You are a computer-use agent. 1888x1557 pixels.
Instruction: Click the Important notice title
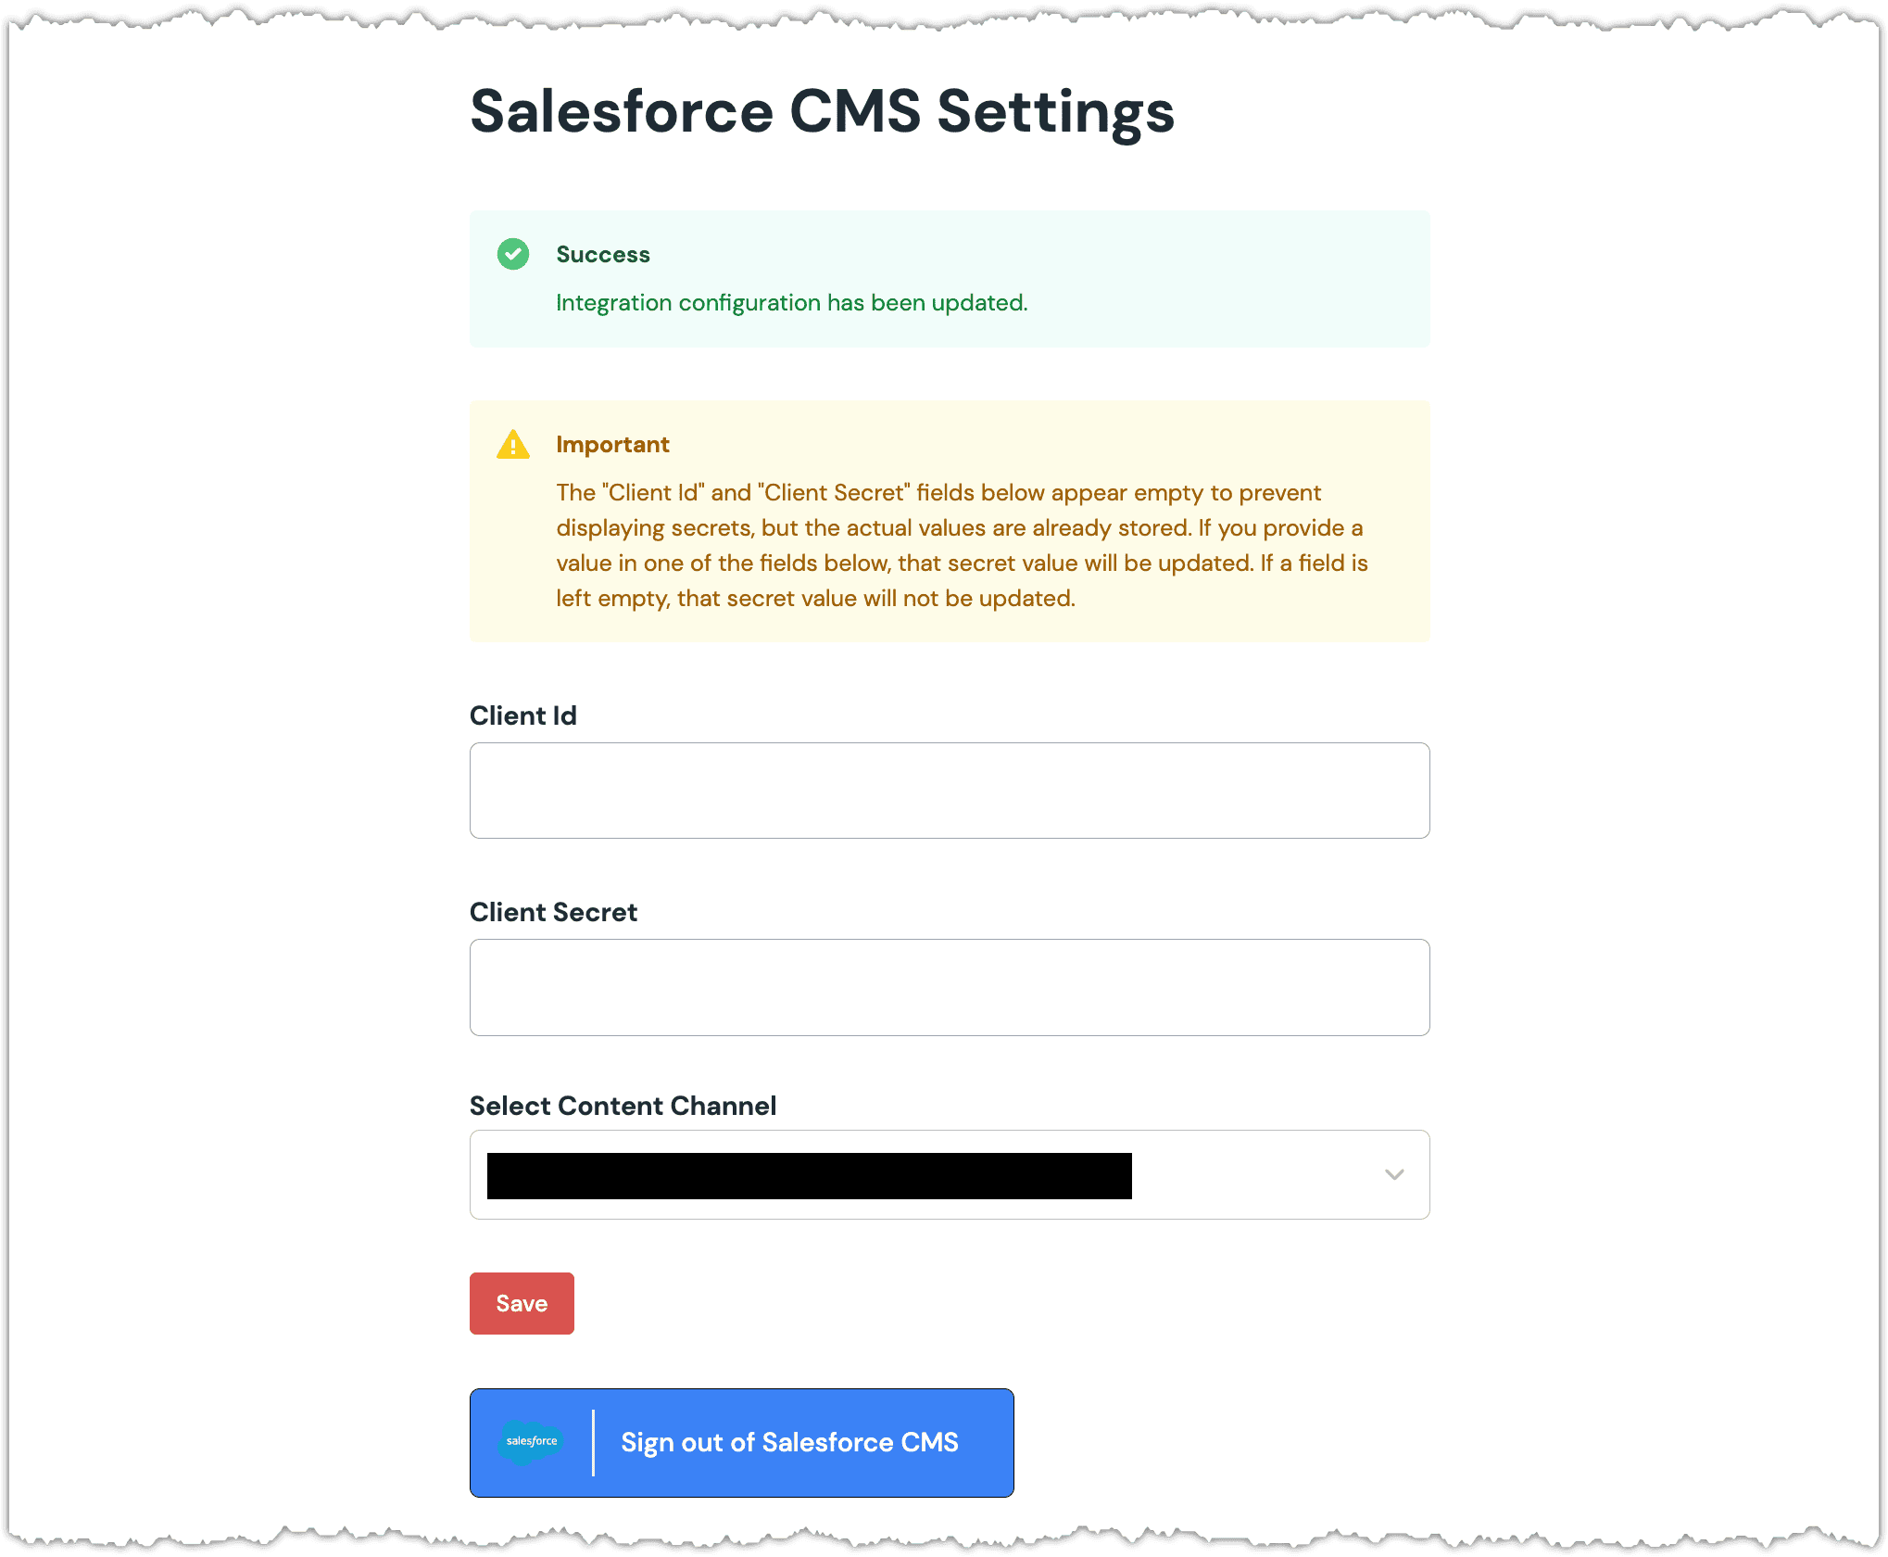[x=612, y=445]
